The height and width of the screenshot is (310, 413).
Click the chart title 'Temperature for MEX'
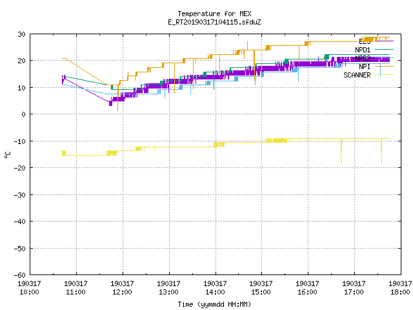pyautogui.click(x=214, y=14)
